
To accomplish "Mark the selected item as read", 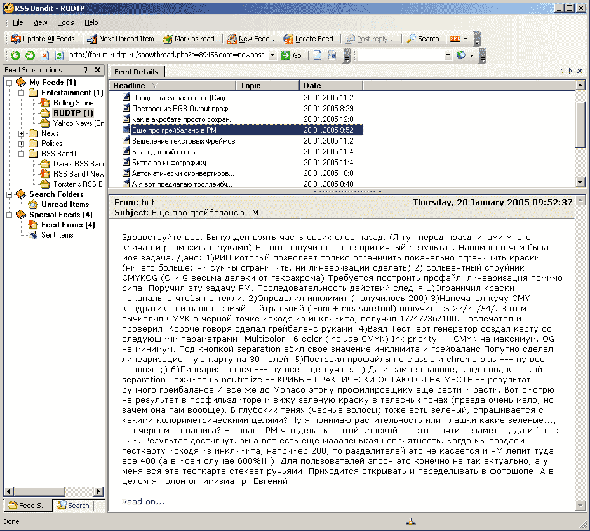I will click(189, 39).
